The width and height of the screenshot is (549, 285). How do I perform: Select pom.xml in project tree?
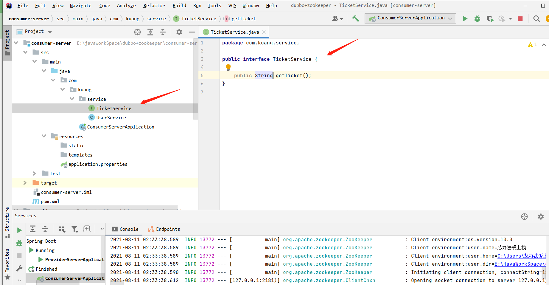pyautogui.click(x=50, y=201)
